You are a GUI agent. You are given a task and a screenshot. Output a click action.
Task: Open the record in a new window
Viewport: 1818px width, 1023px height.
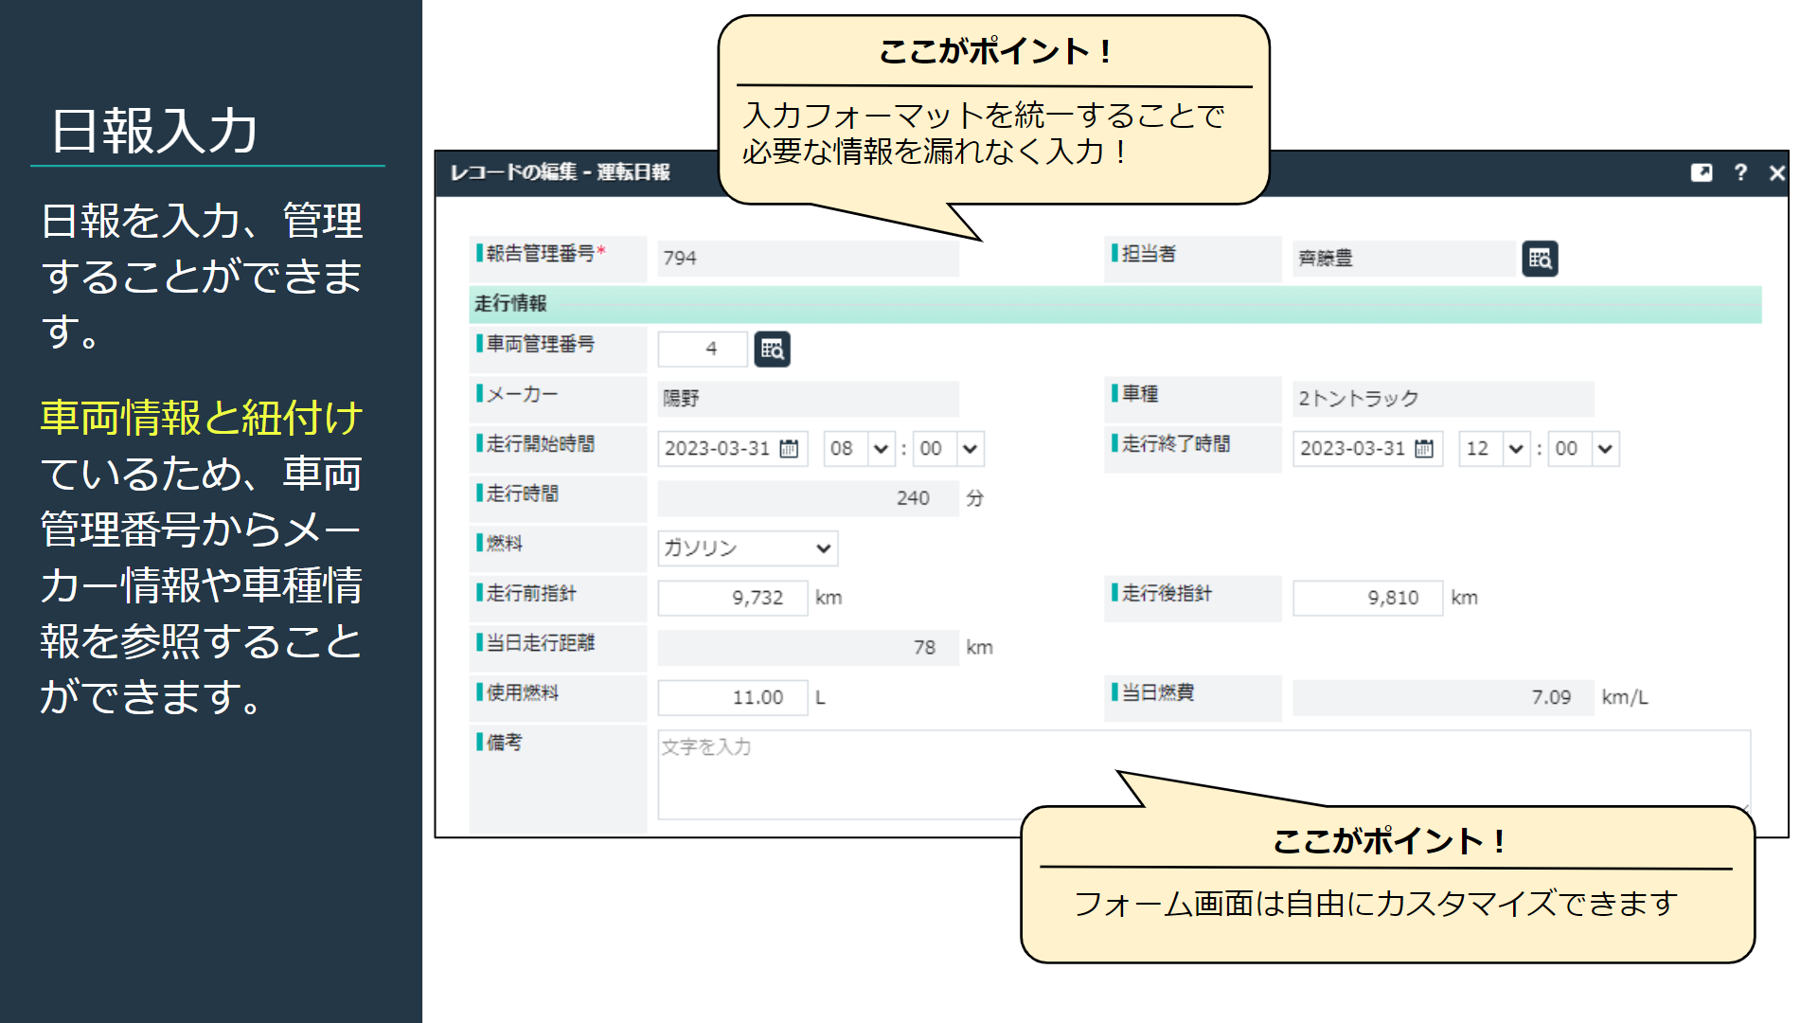tap(1702, 173)
